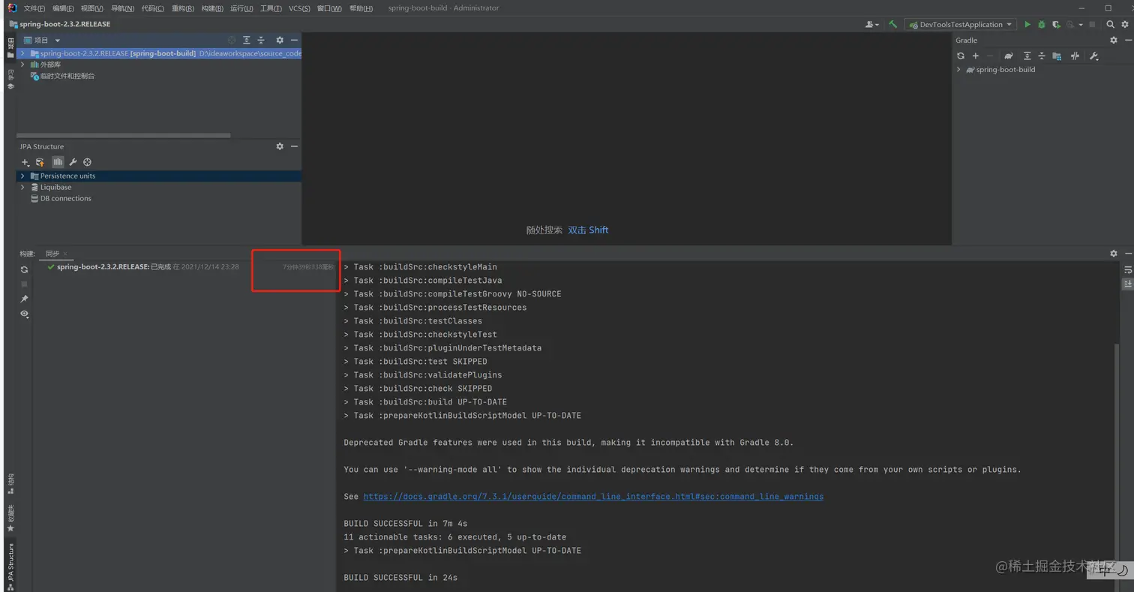This screenshot has width=1134, height=592.
Task: Expand Liquibase node in JPA Structure
Action: 23,187
